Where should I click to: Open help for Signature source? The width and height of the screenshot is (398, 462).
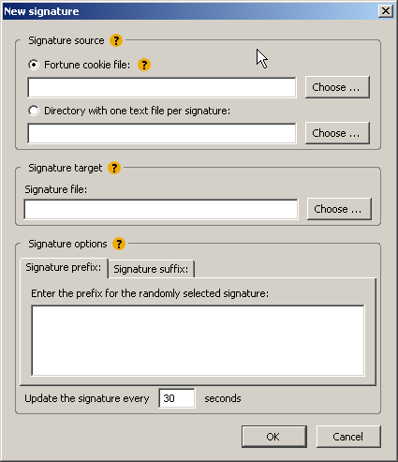116,40
